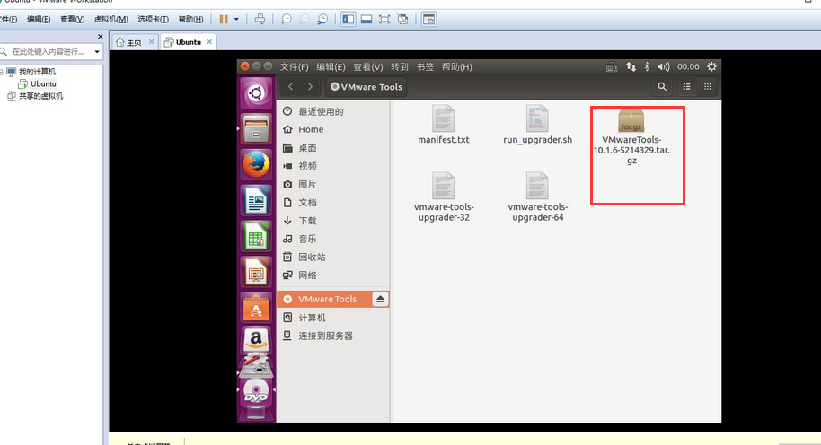821x445 pixels.
Task: Close the library sidebar panel
Action: tap(100, 37)
